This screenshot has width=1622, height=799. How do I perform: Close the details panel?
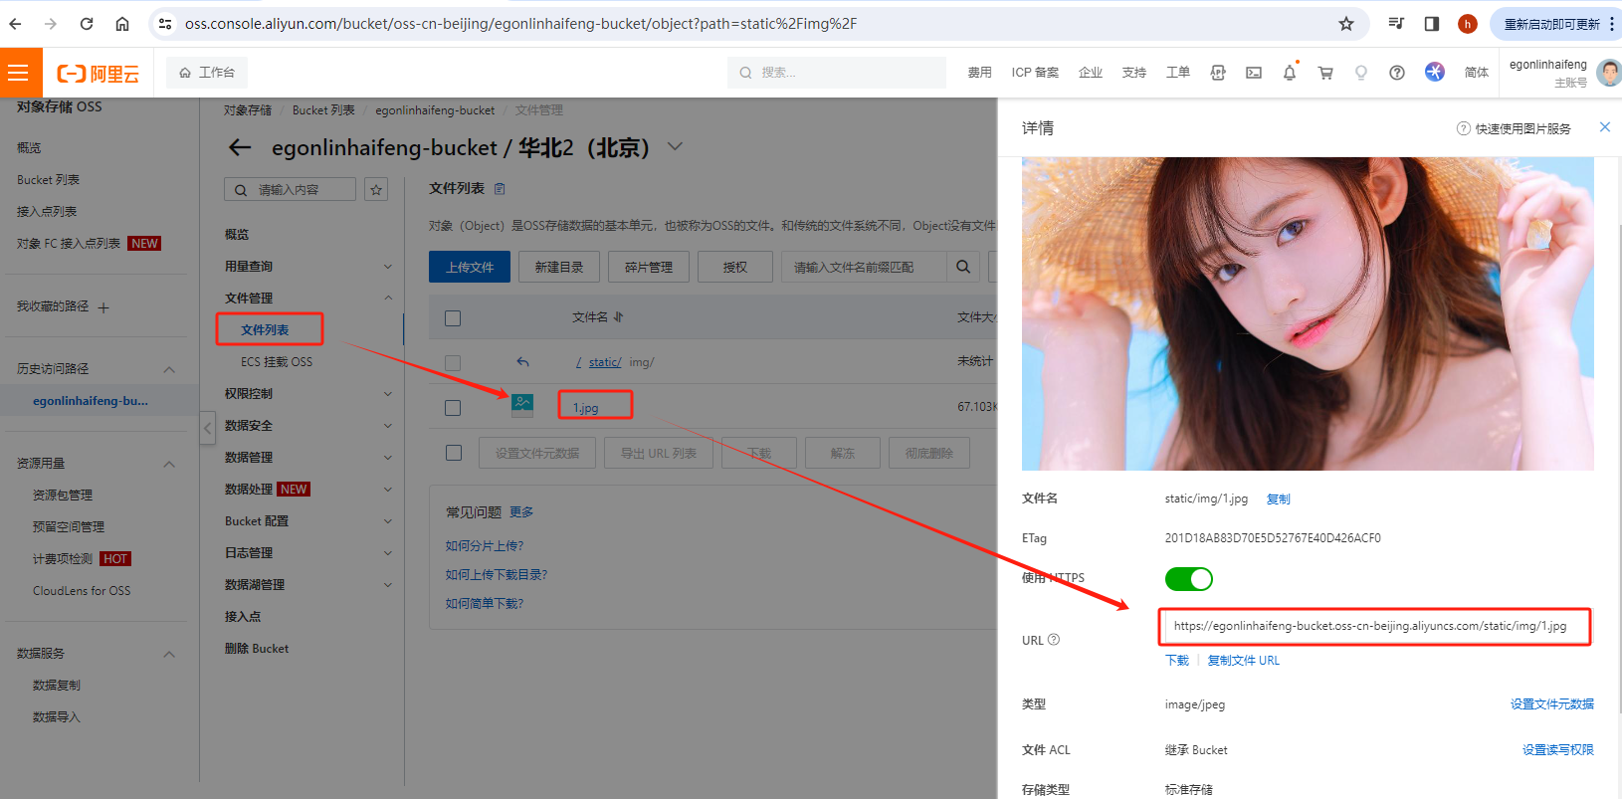(x=1604, y=126)
